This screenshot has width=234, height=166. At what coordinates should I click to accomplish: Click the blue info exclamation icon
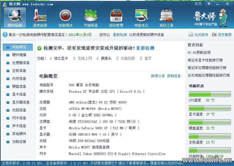[x=5, y=34]
